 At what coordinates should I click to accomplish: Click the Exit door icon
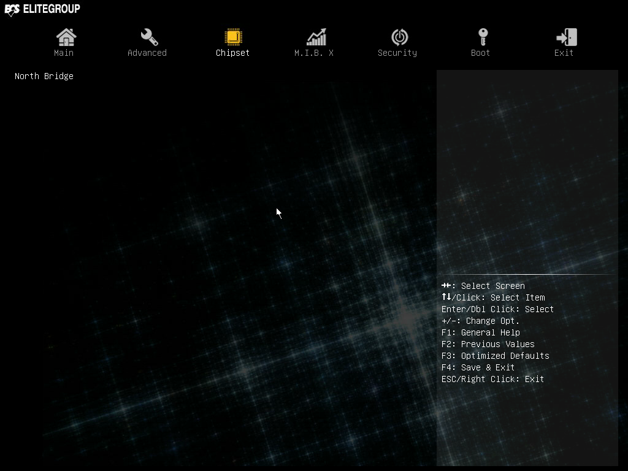coord(566,37)
